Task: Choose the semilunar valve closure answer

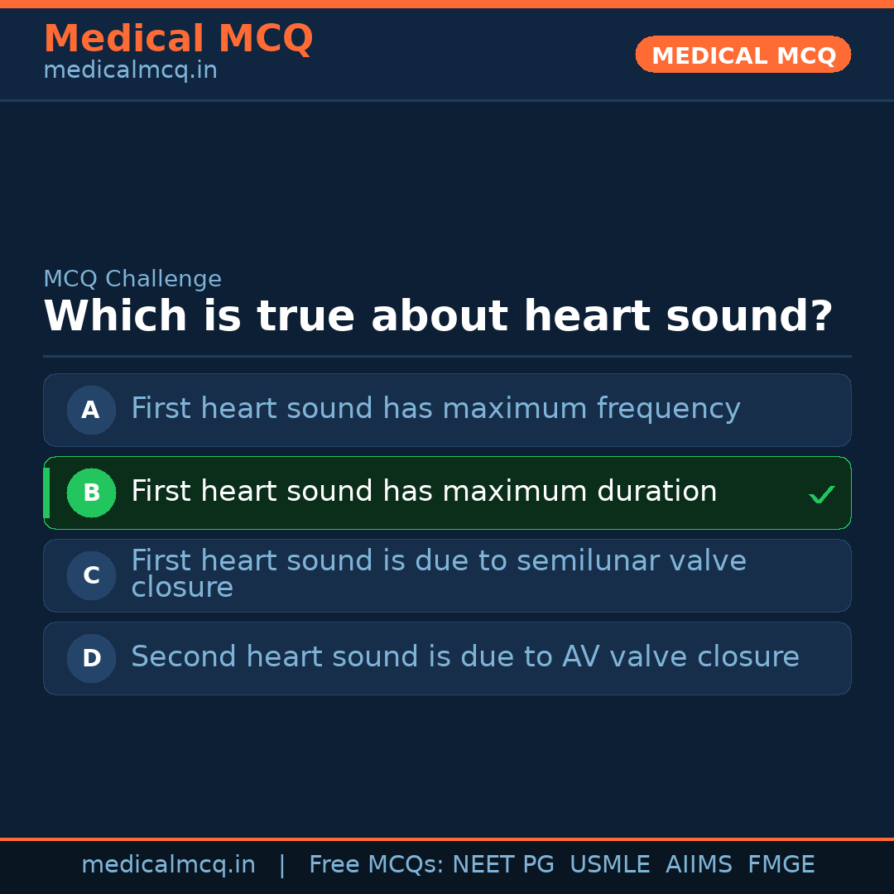Action: pyautogui.click(x=439, y=574)
